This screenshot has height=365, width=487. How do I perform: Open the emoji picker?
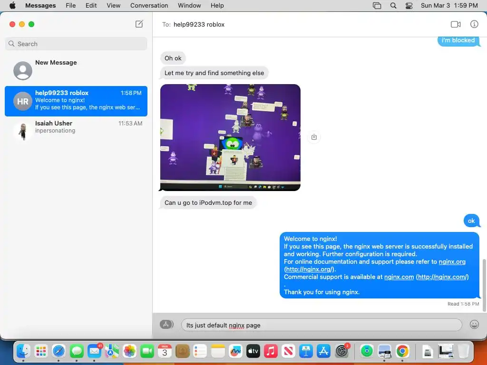(474, 324)
